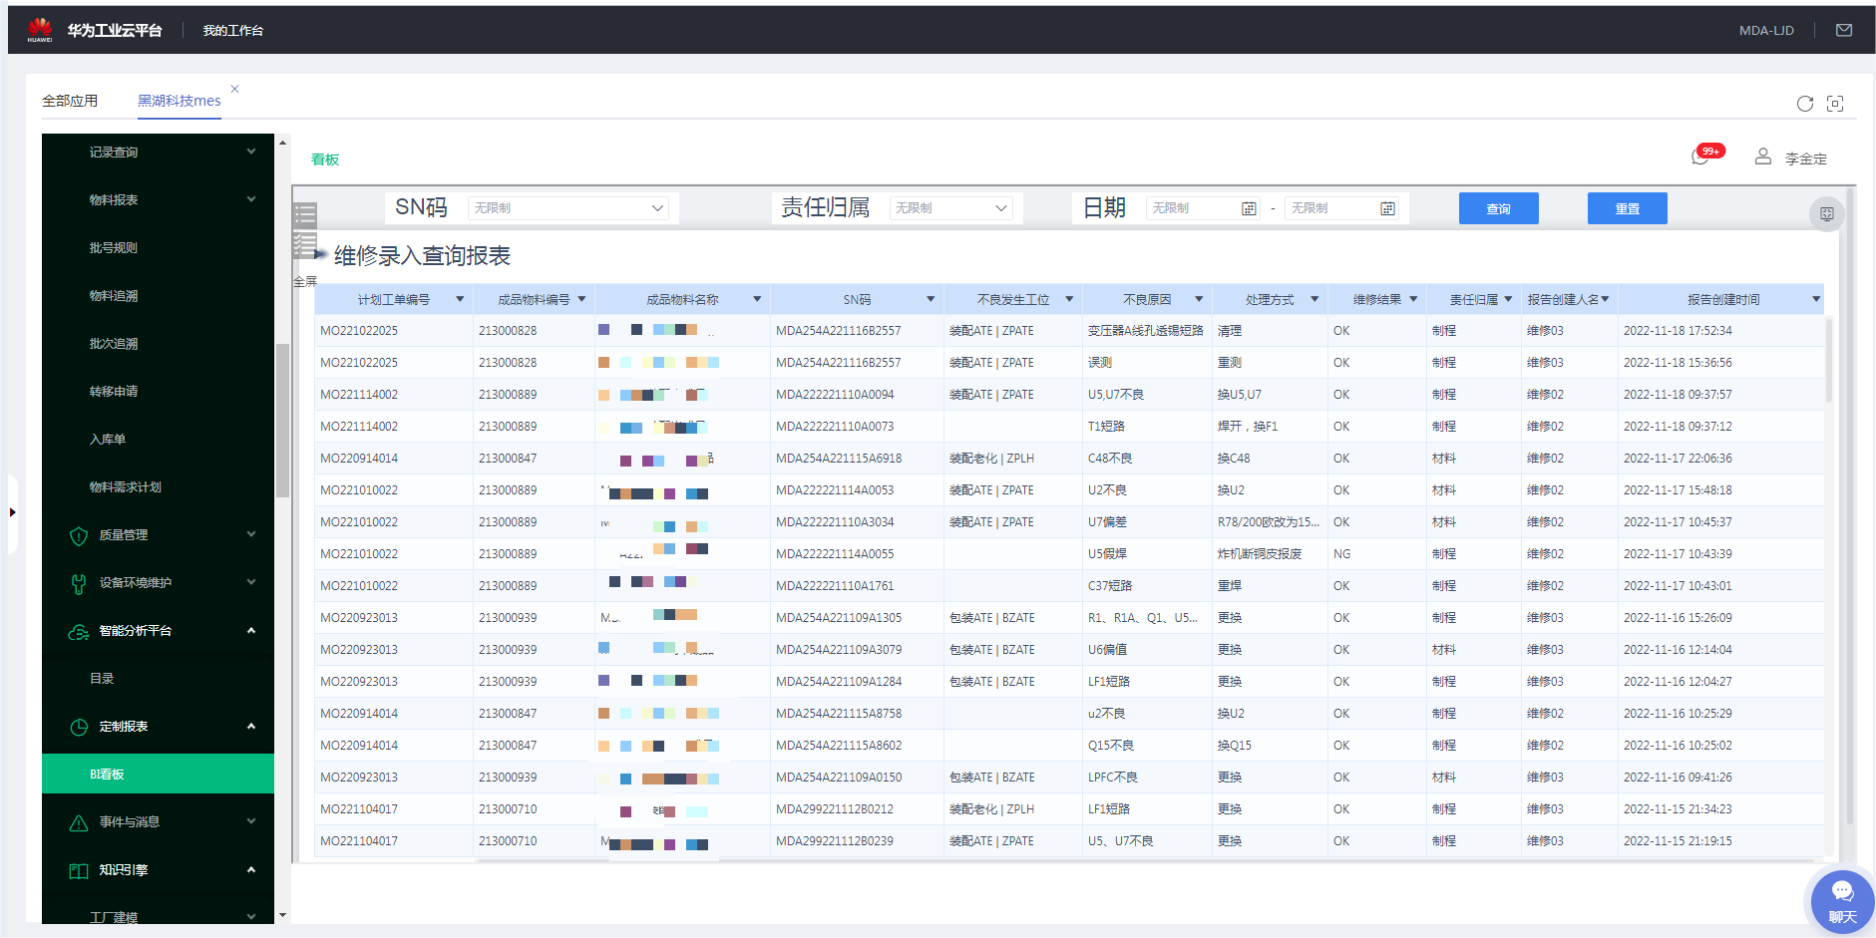Click the upper list icon left of SN码
The width and height of the screenshot is (1876, 938).
tap(305, 214)
